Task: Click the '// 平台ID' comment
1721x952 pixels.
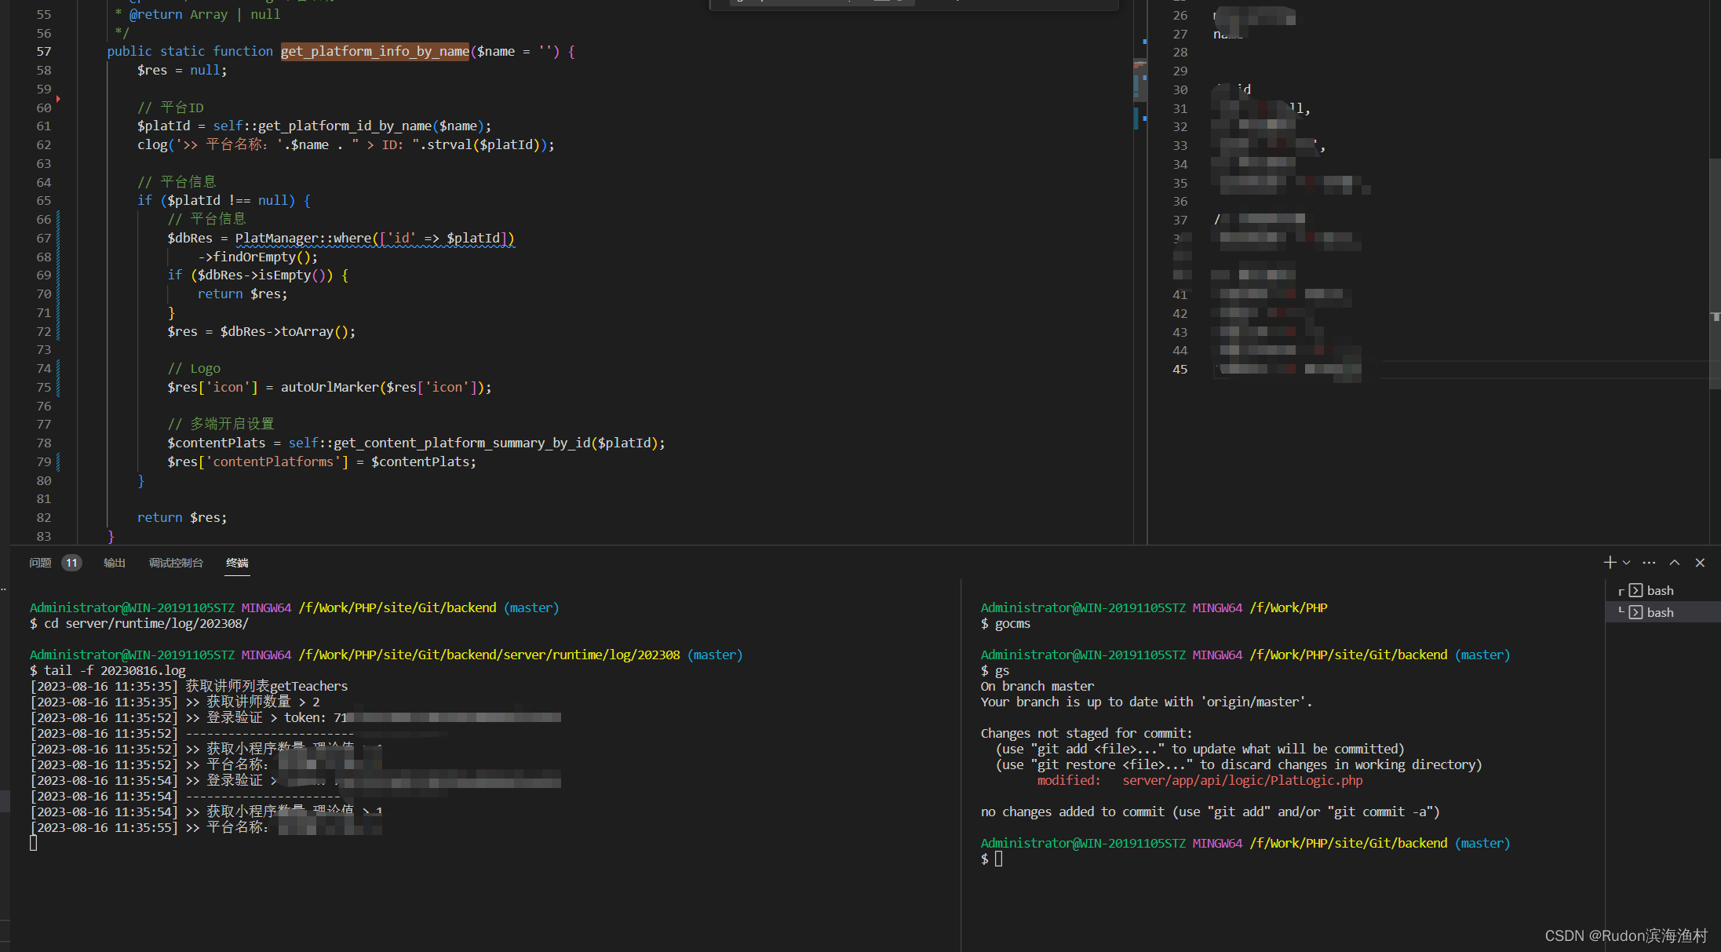Action: coord(170,108)
